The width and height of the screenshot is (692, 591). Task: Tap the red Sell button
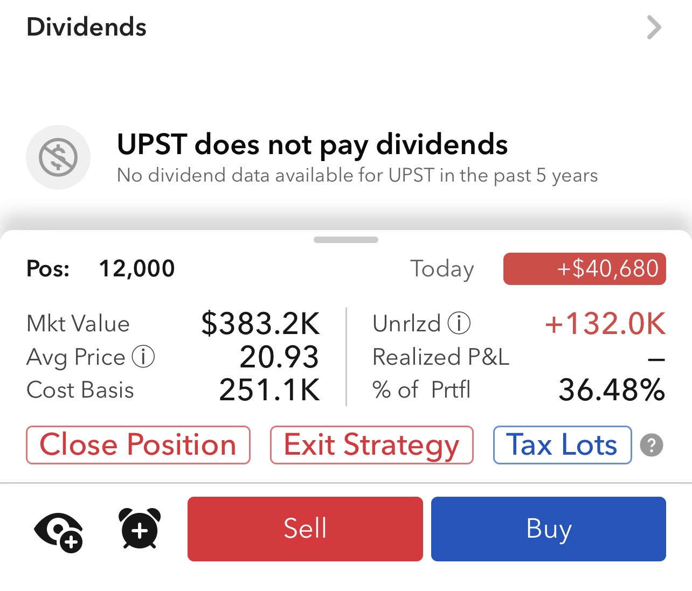click(305, 529)
